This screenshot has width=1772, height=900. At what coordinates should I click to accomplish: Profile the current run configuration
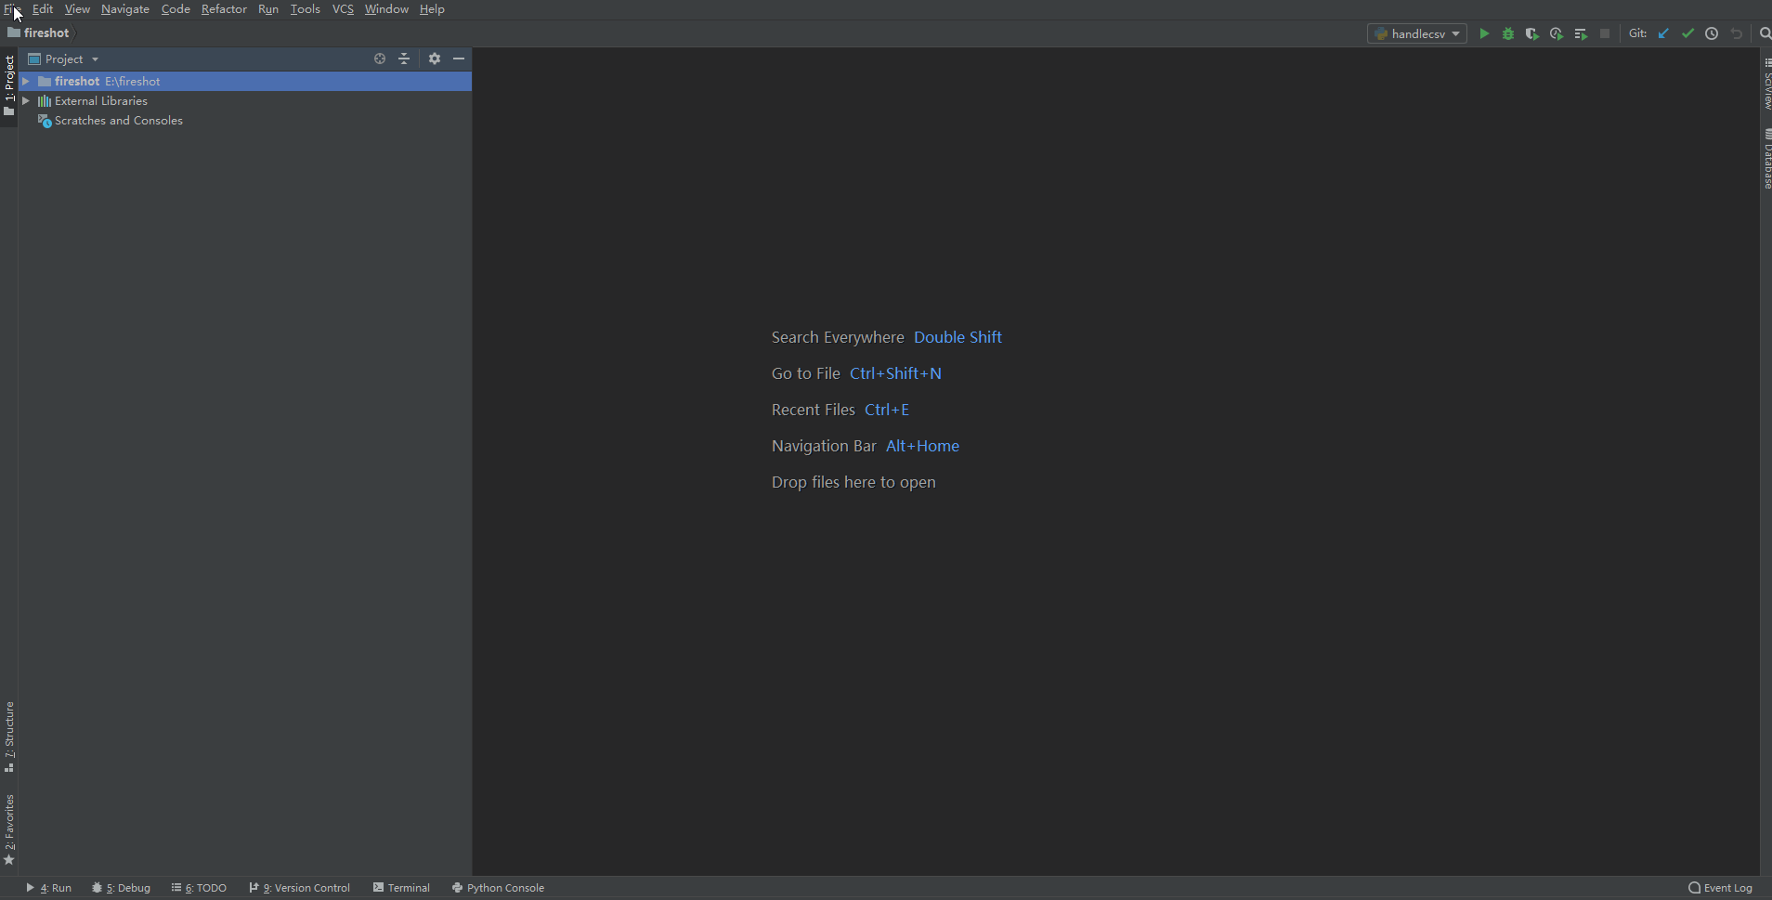[1556, 33]
